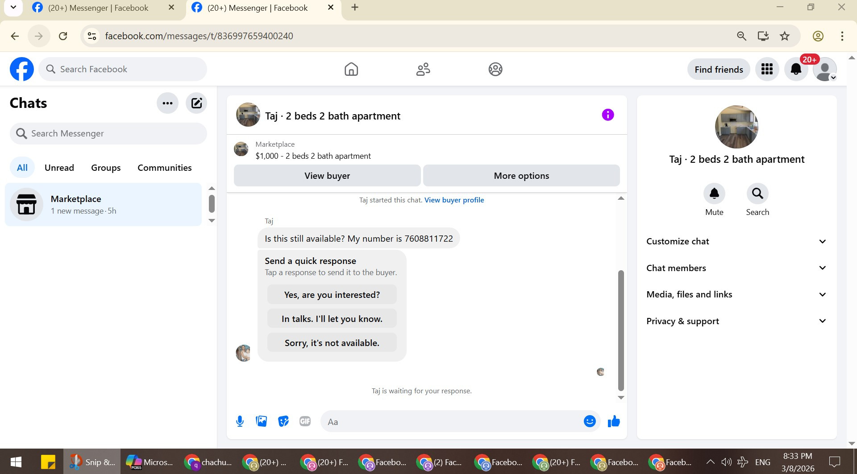Open the tab search dropdown arrow
Screen dimensions: 857x474
(x=13, y=8)
